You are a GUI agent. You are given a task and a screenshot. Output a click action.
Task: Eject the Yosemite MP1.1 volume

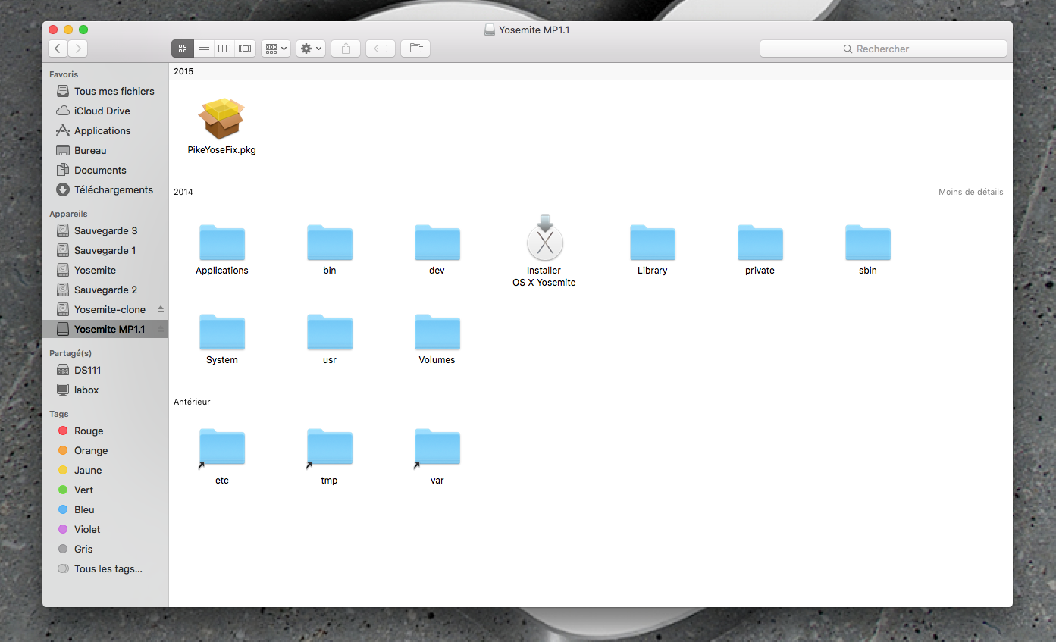coord(160,329)
